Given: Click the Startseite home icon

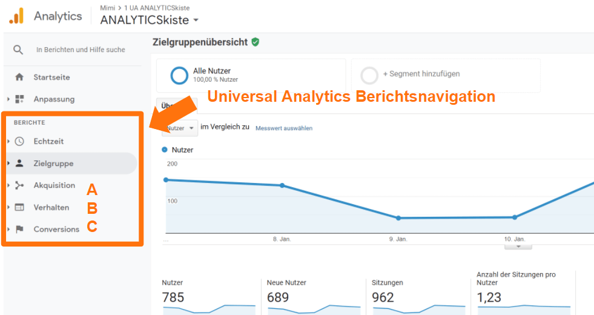Looking at the screenshot, I should pos(19,78).
